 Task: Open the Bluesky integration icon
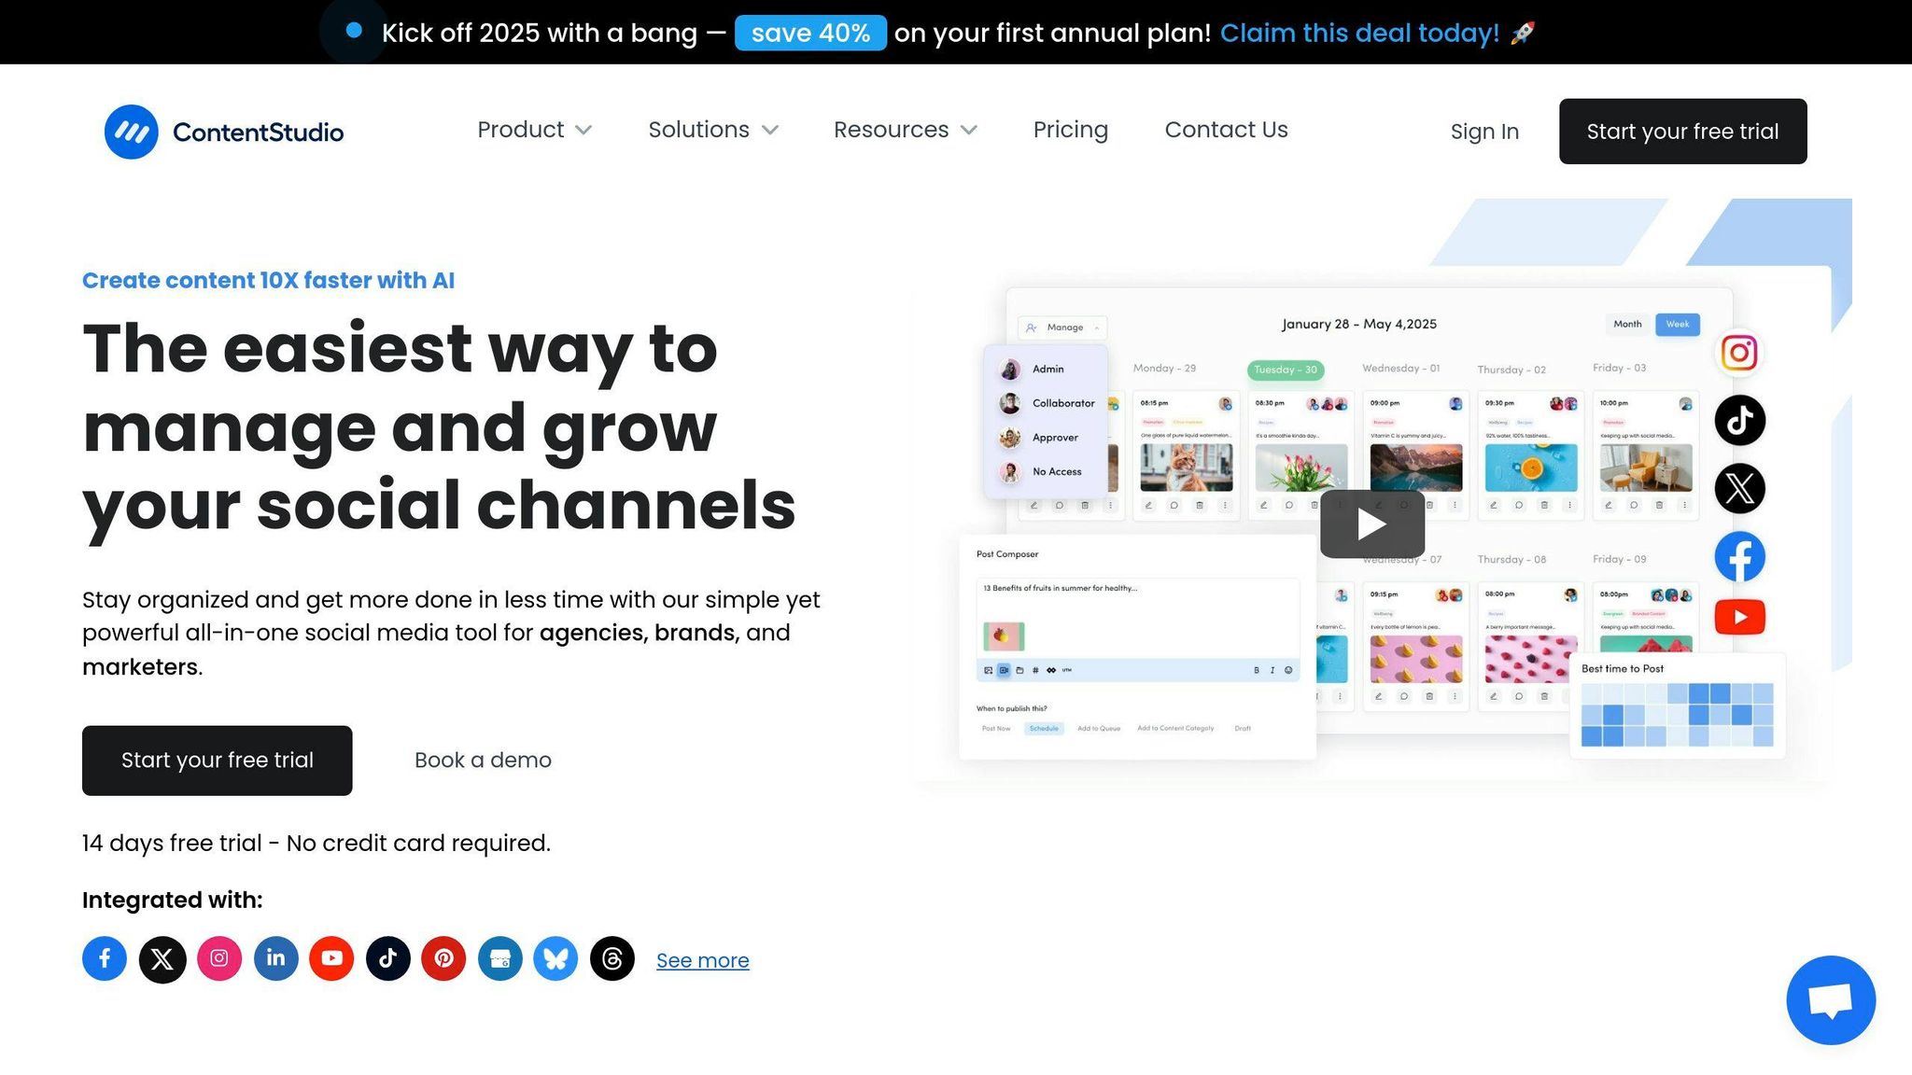(555, 958)
